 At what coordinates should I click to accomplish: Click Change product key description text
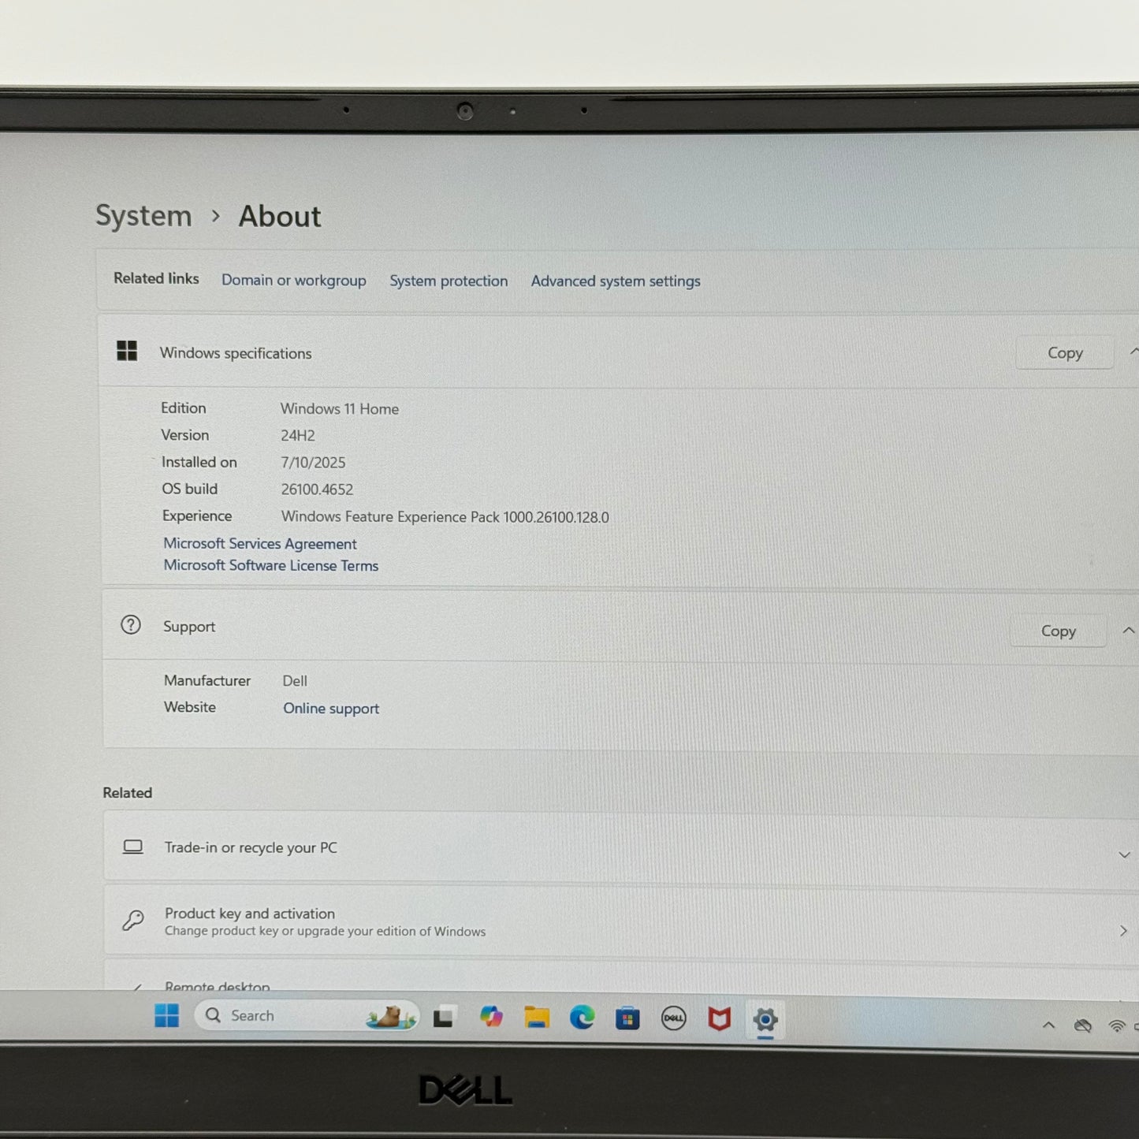[326, 931]
